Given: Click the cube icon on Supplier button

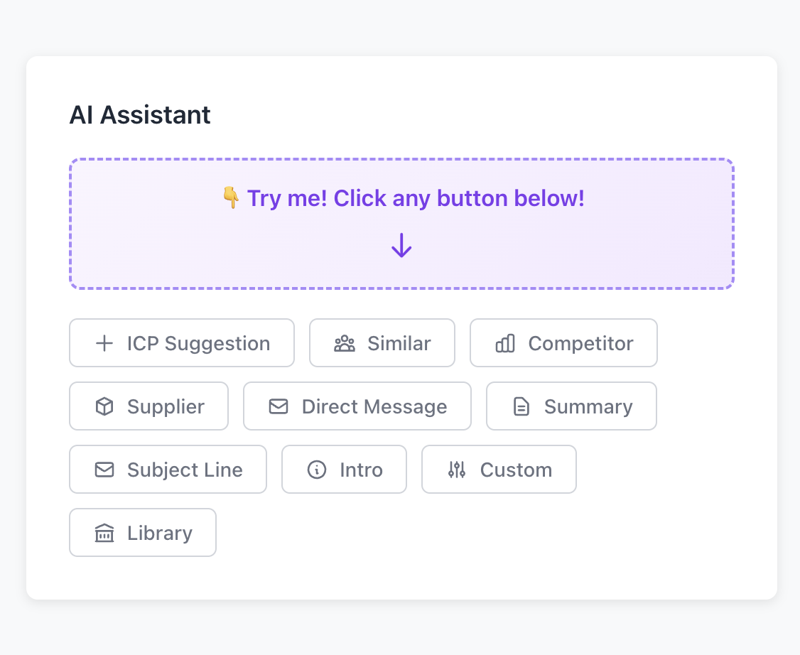Looking at the screenshot, I should click(104, 407).
